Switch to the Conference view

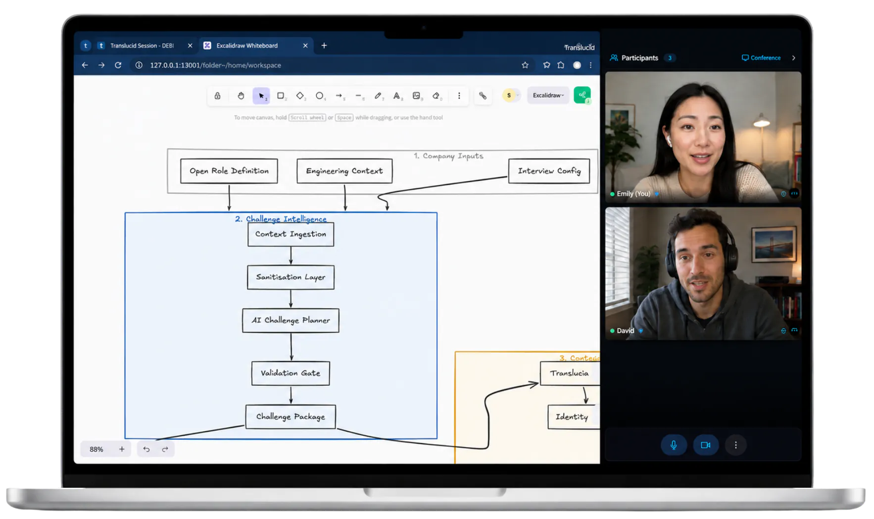coord(761,58)
